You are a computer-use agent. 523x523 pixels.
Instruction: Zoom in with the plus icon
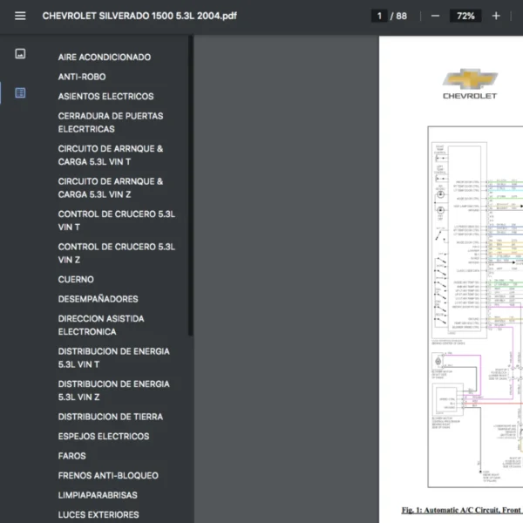coord(496,16)
